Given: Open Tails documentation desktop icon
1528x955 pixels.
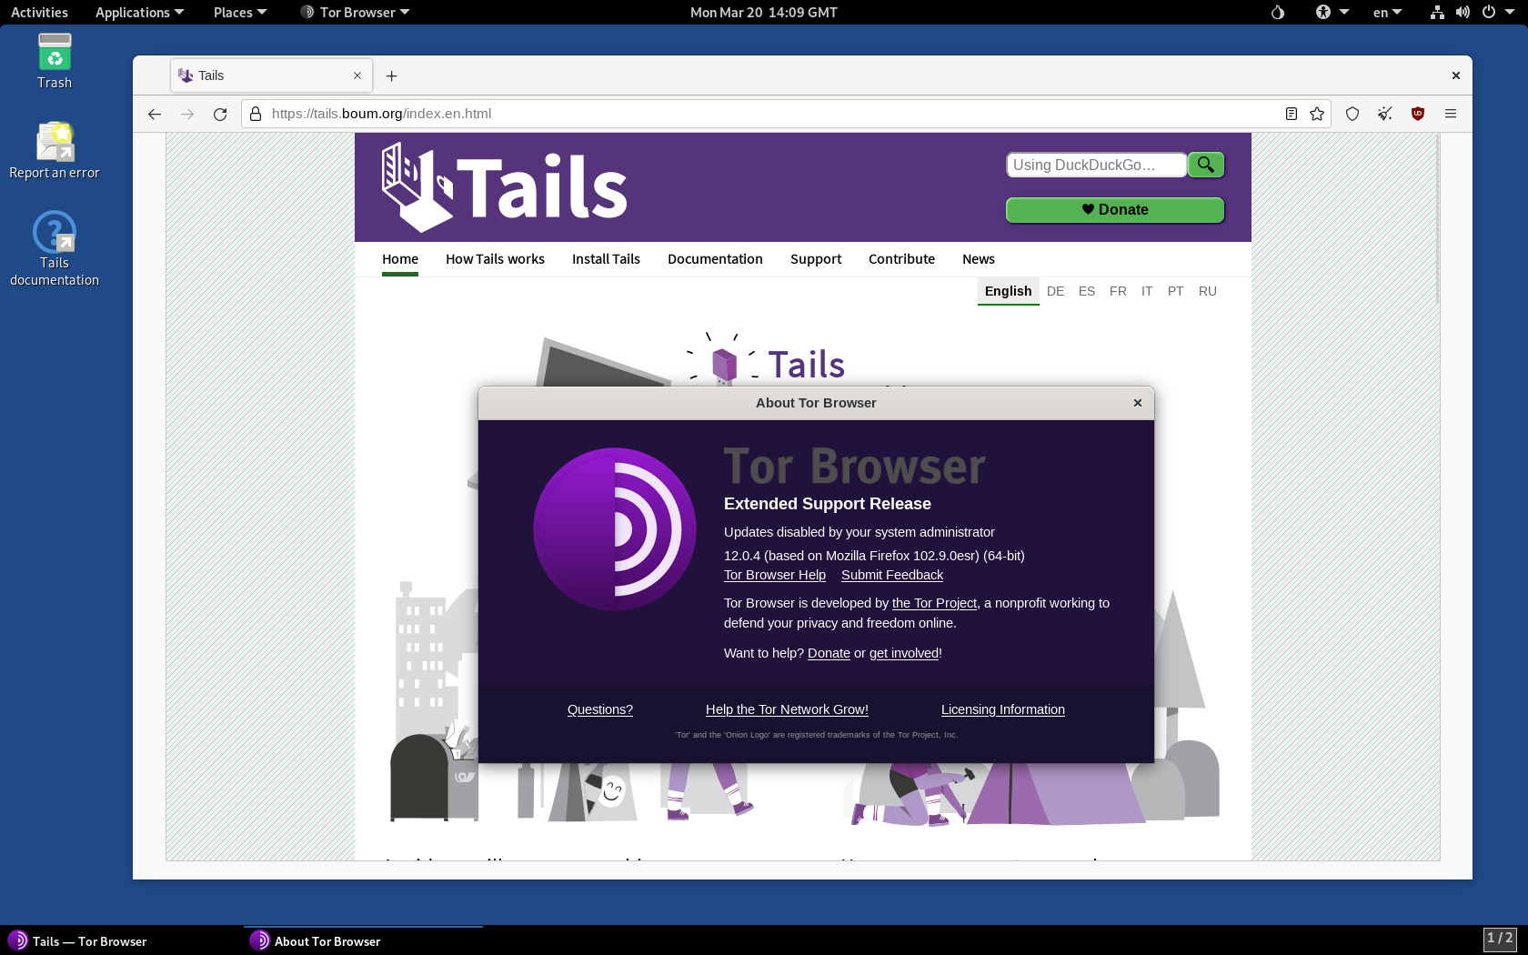Looking at the screenshot, I should (55, 249).
